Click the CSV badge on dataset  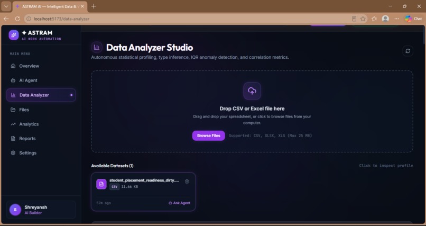114,187
